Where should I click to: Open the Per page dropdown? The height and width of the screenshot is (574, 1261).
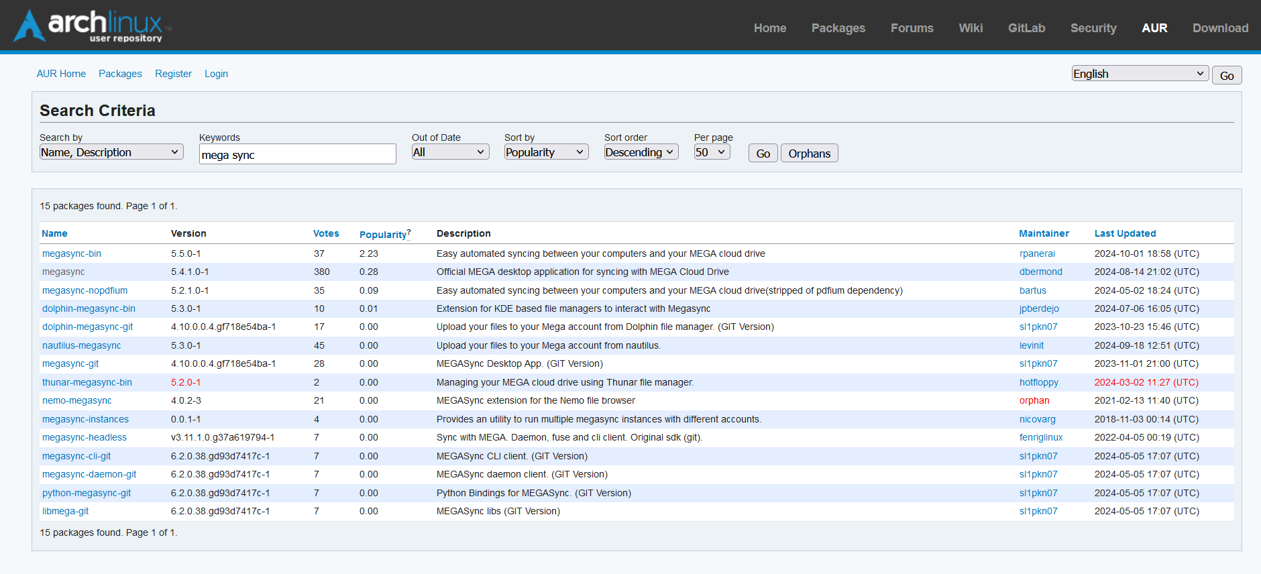[711, 152]
